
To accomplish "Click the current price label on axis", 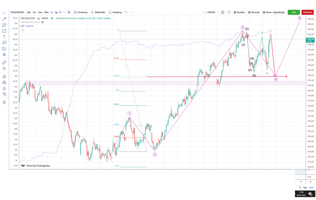I will point(311,40).
